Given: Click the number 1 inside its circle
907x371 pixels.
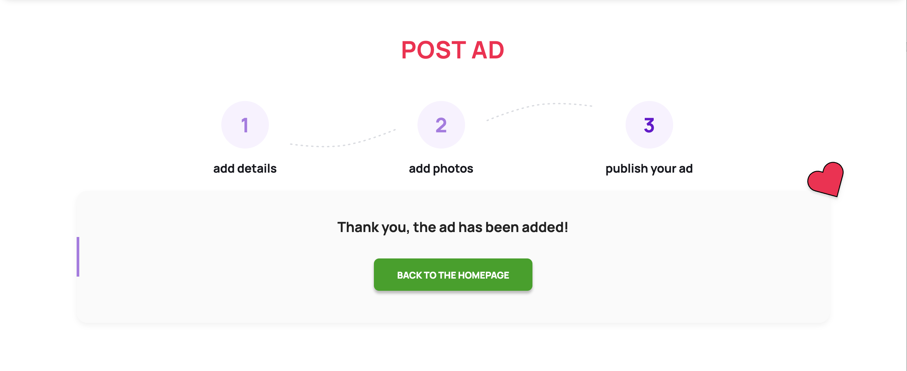Looking at the screenshot, I should [245, 125].
